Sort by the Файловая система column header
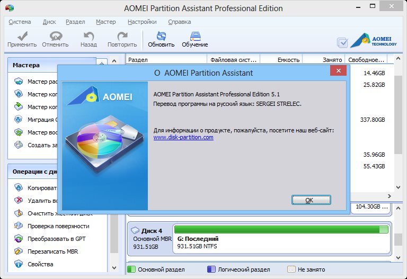 point(234,60)
